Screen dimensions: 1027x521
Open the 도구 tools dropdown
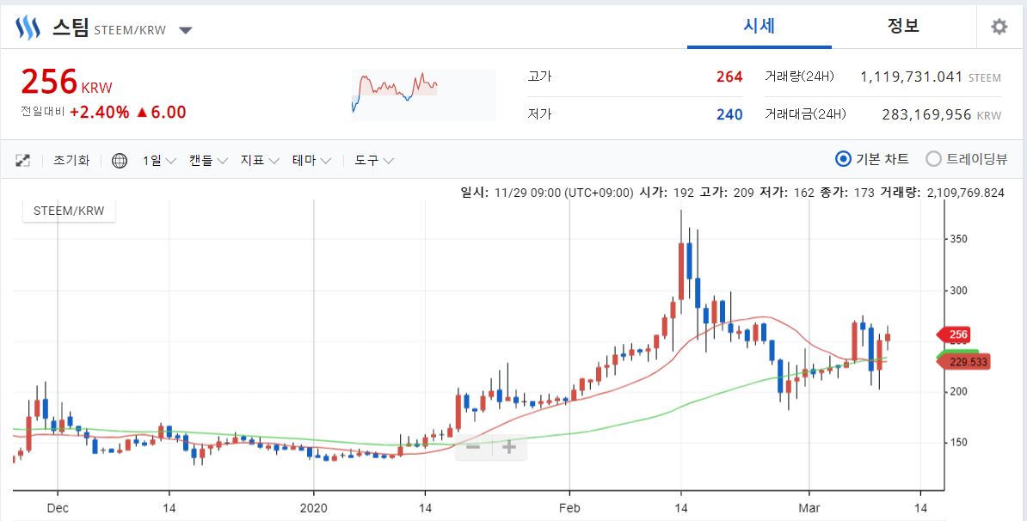click(373, 161)
